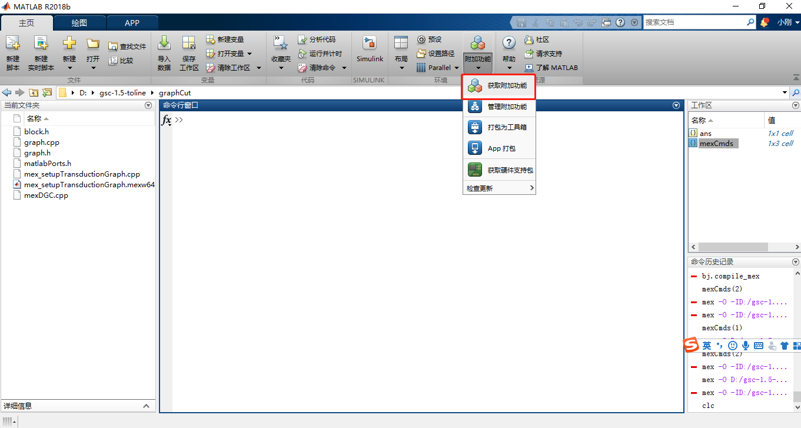Screen dimensions: 801x428
Task: Select Get Hardware Support Packages (获取硬件支持包)
Action: (499, 170)
